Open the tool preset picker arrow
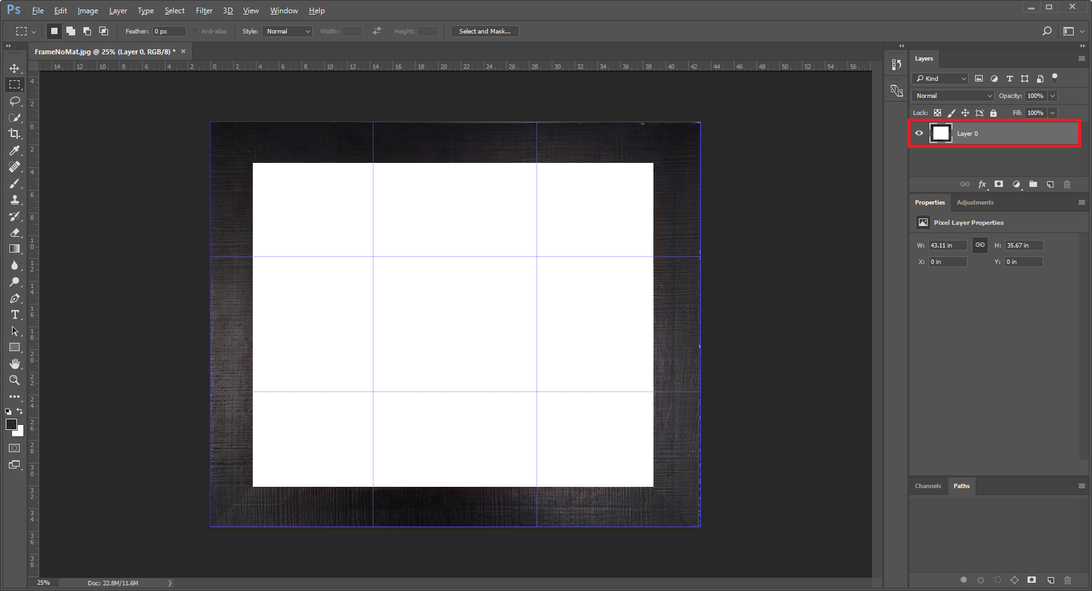 33,32
